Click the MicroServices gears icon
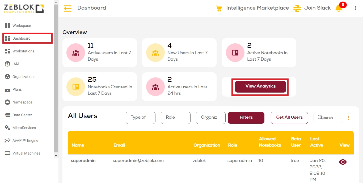 pos(7,128)
